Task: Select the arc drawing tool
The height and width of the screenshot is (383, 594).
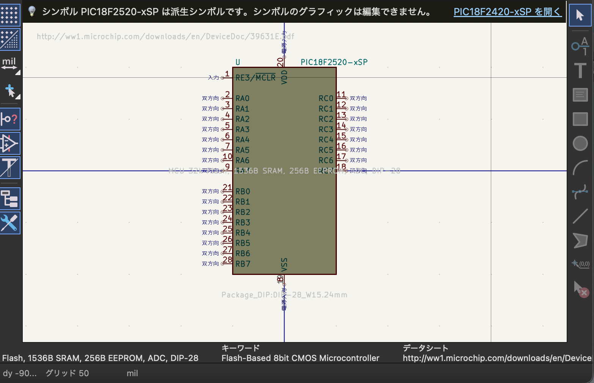Action: [x=580, y=168]
